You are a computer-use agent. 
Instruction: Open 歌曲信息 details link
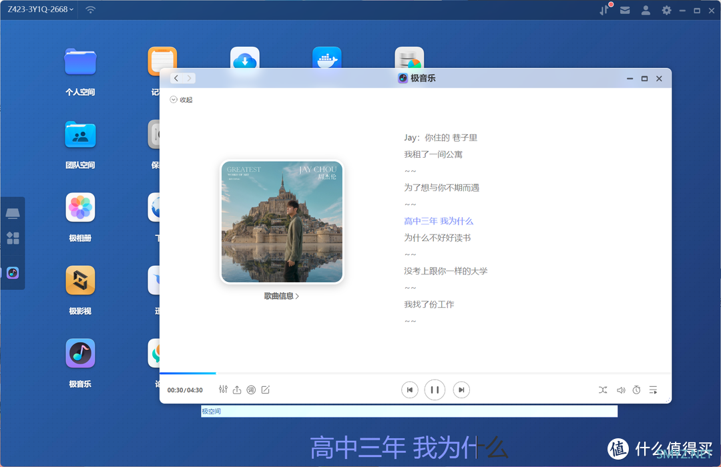(x=282, y=296)
